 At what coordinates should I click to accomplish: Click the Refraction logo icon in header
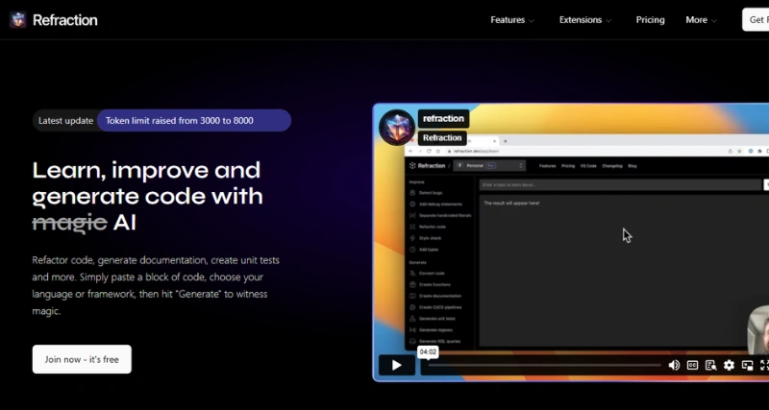18,20
